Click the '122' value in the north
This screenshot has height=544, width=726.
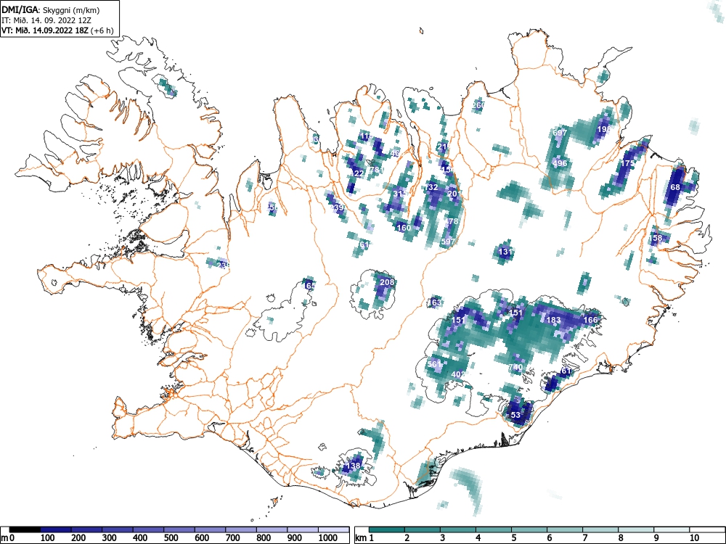pos(356,173)
